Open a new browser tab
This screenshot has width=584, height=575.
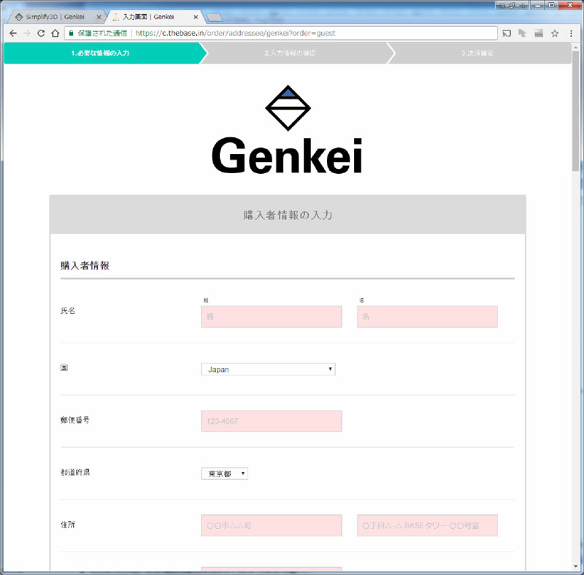click(x=215, y=17)
